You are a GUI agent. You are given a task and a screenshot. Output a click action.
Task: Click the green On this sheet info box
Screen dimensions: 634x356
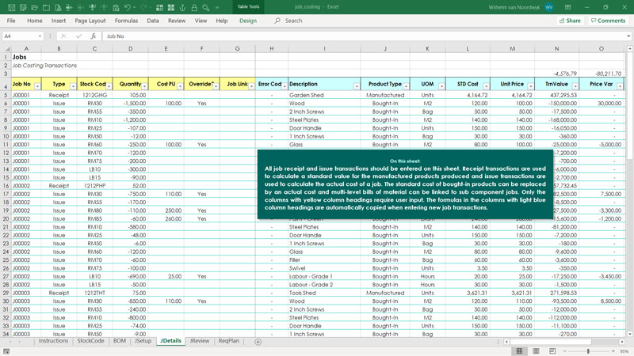click(405, 184)
